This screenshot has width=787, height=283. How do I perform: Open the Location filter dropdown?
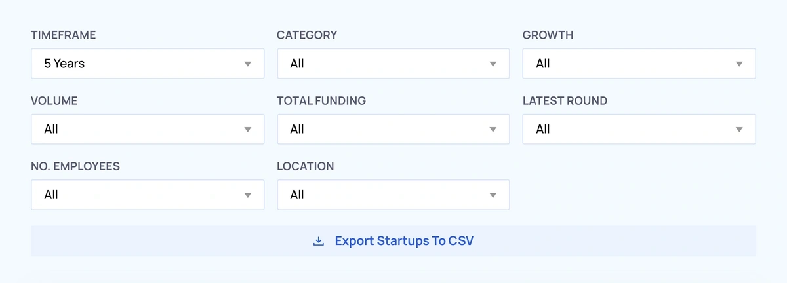coord(393,195)
